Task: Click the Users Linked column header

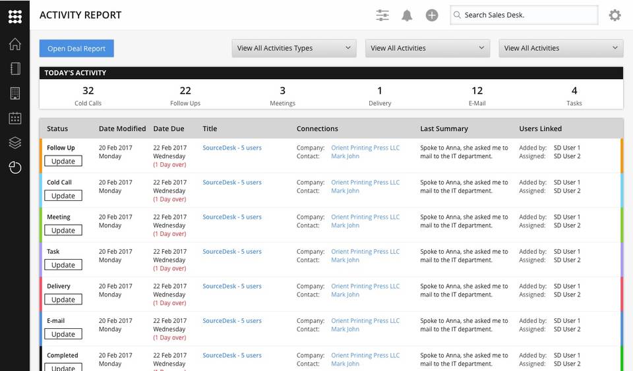Action: 541,128
